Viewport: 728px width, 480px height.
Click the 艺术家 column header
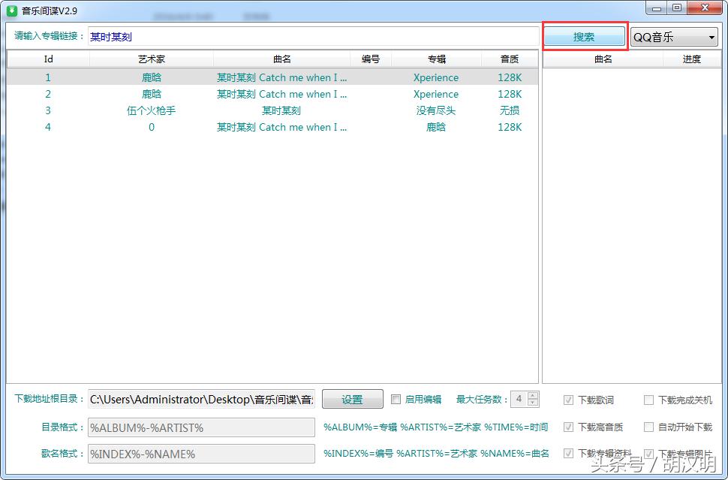[151, 59]
